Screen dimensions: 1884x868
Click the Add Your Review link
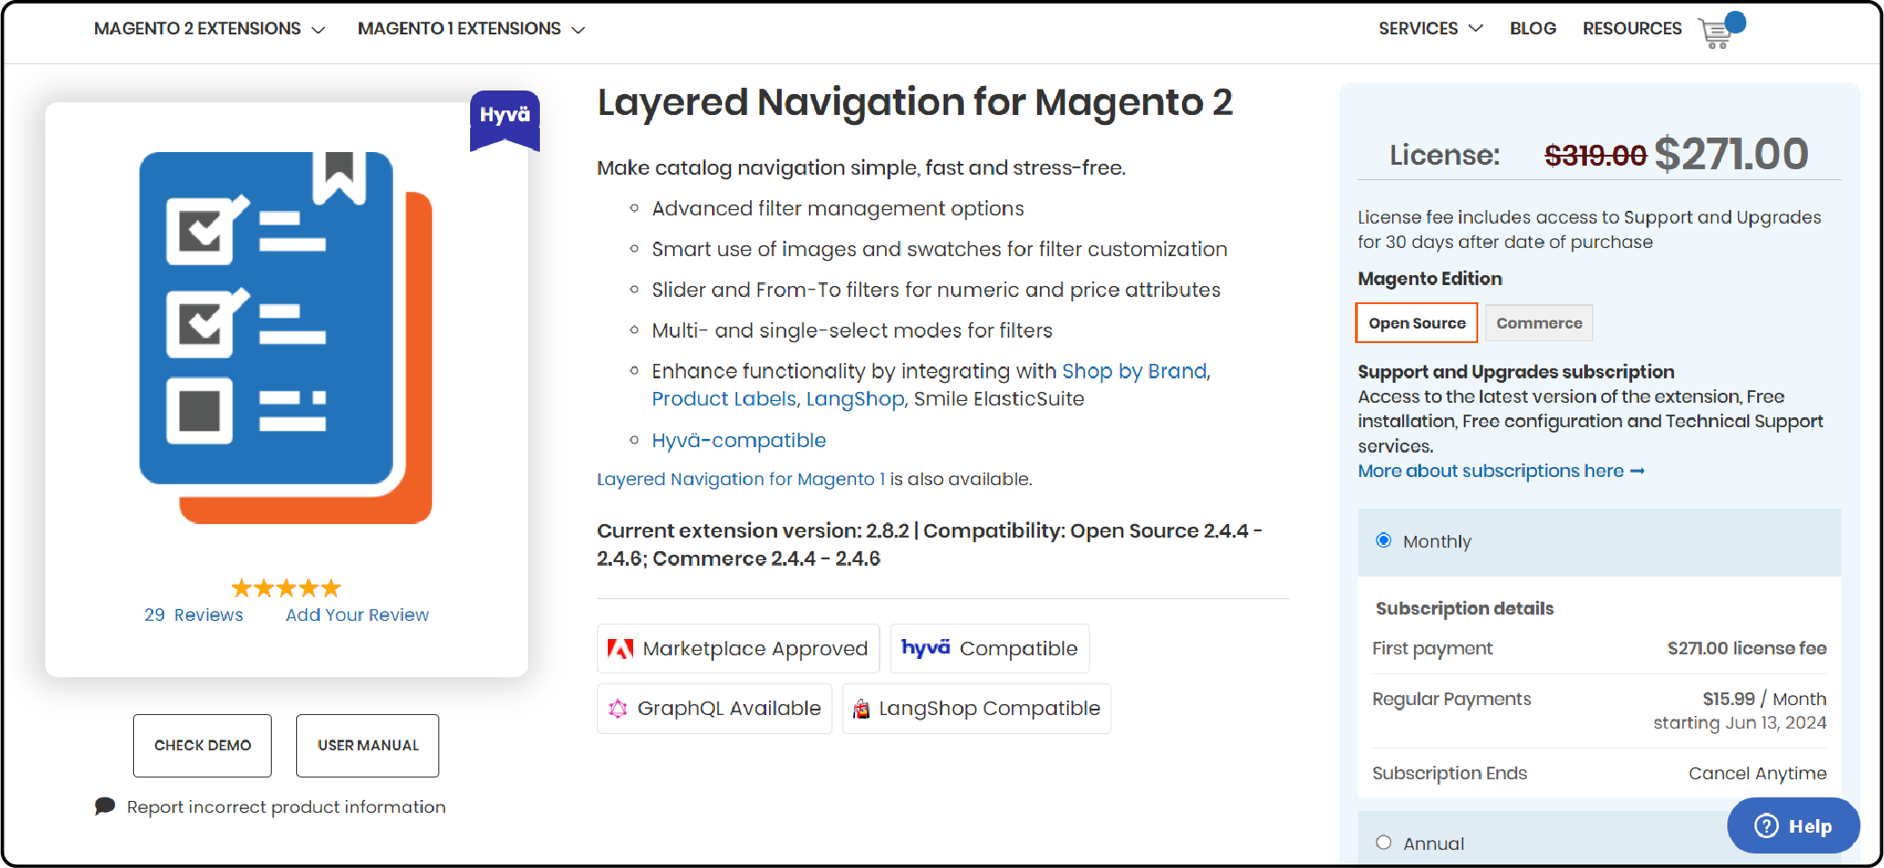(357, 615)
